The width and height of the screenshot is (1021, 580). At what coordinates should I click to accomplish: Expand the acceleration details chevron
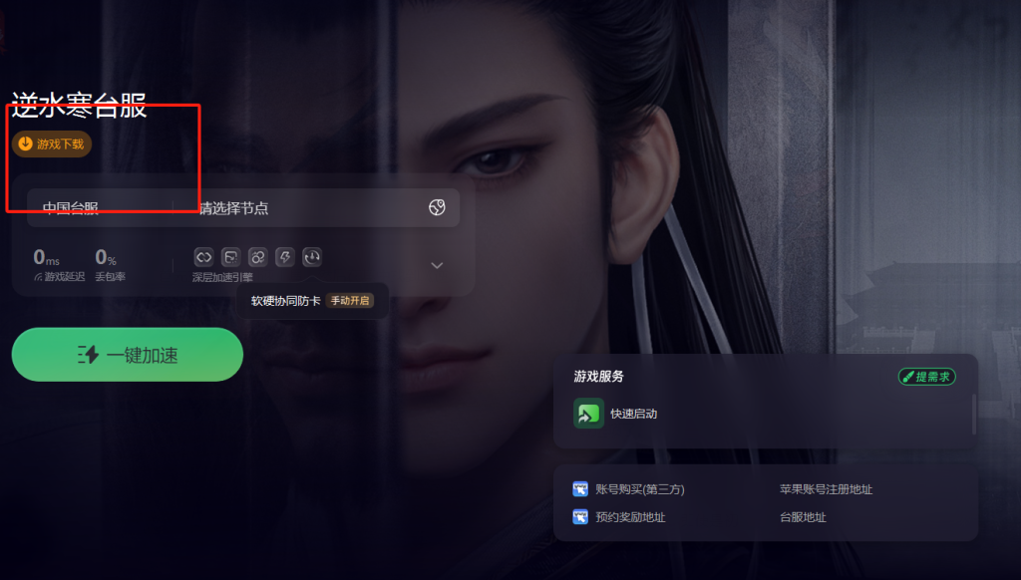[437, 266]
